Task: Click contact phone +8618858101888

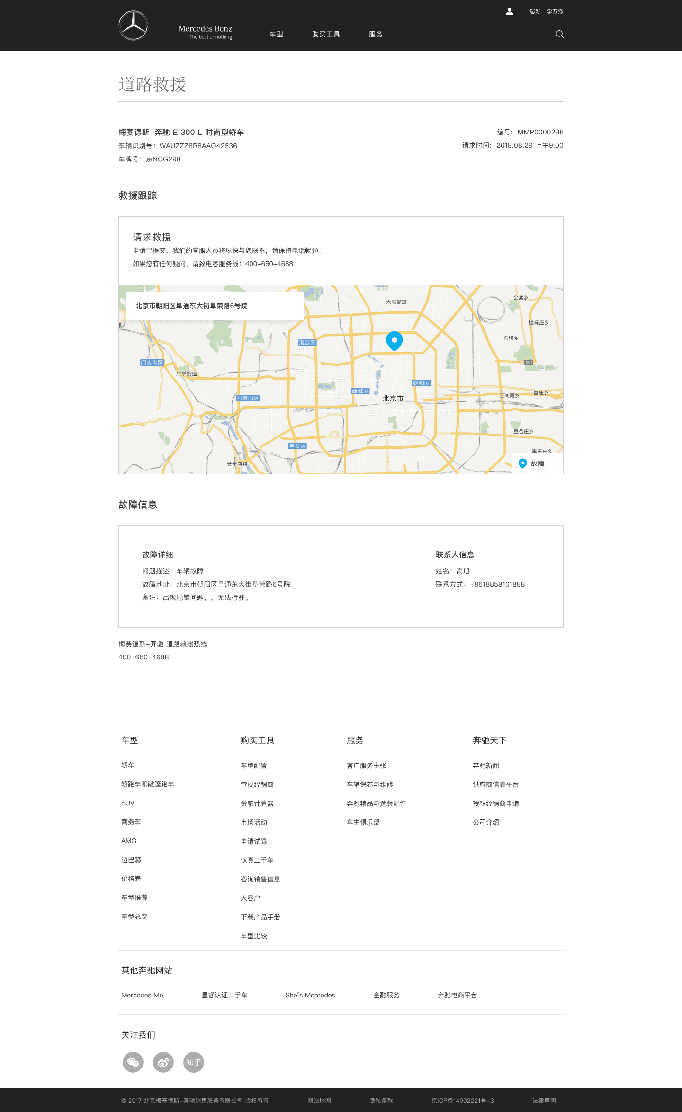Action: coord(497,584)
